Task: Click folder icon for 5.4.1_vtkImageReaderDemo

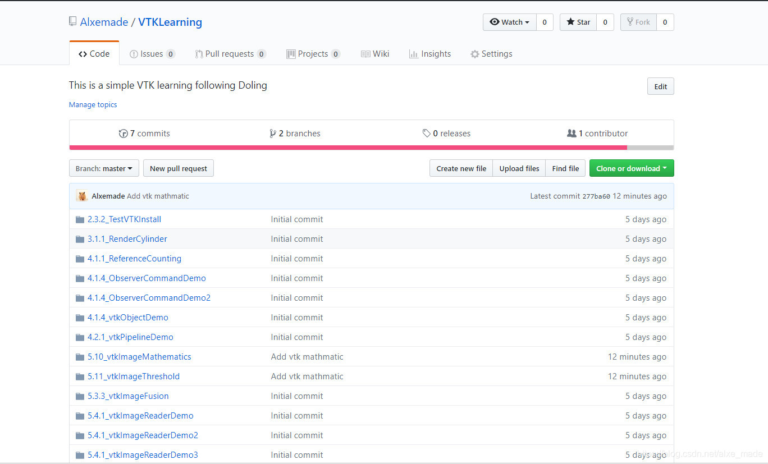Action: tap(80, 416)
